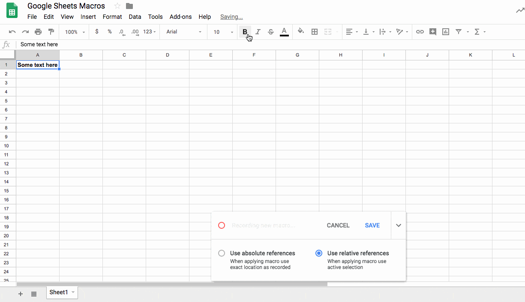Insert a chart icon

[446, 32]
